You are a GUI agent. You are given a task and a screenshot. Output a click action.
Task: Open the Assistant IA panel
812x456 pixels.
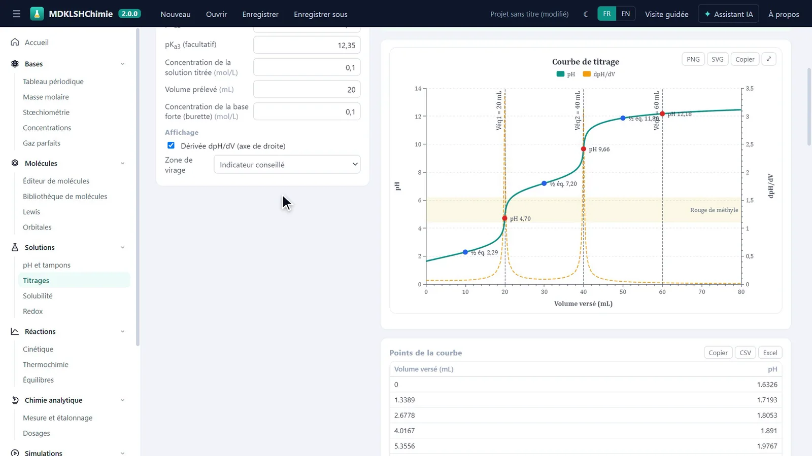tap(729, 14)
